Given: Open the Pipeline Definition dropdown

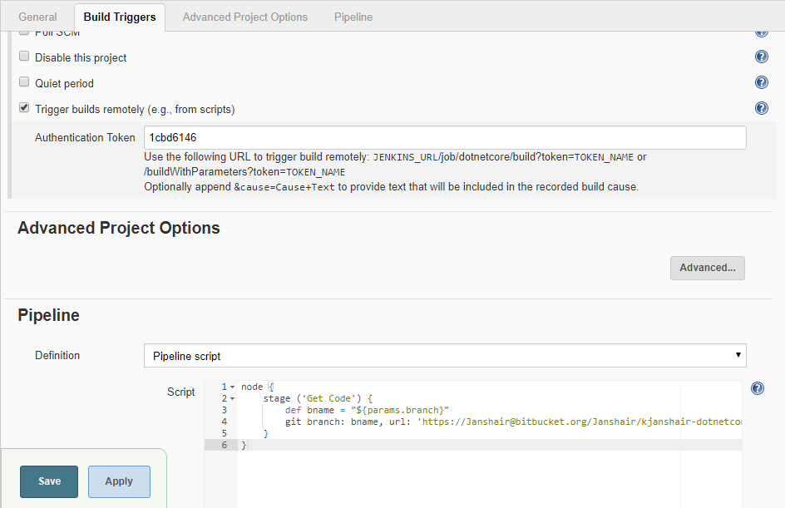Looking at the screenshot, I should click(x=445, y=356).
